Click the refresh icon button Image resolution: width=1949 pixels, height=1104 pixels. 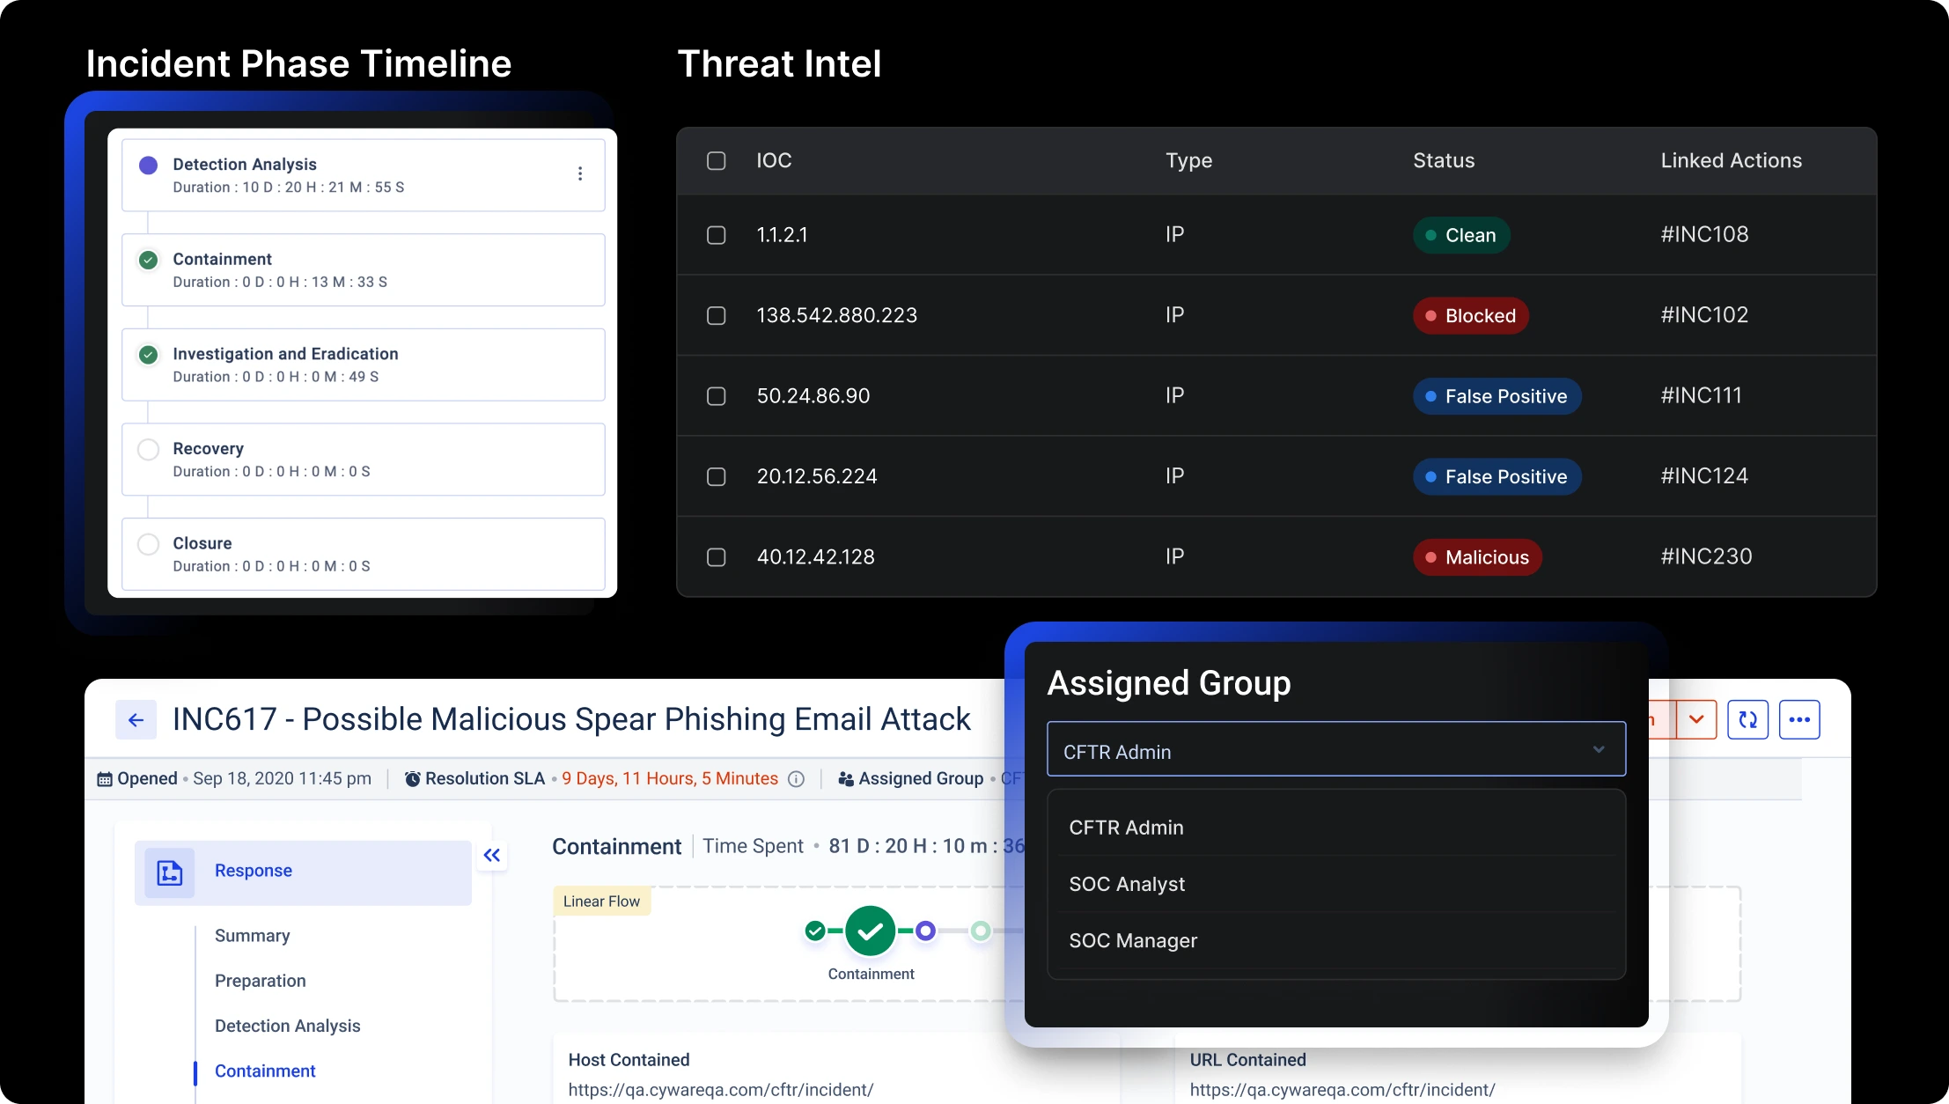[1747, 720]
